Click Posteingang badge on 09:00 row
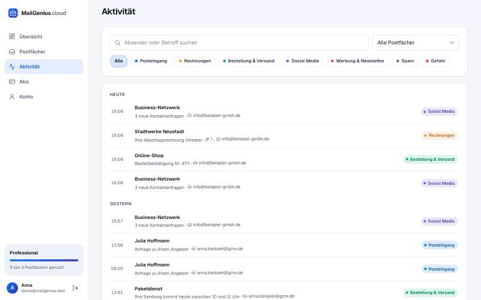The image size is (481, 300). click(440, 269)
